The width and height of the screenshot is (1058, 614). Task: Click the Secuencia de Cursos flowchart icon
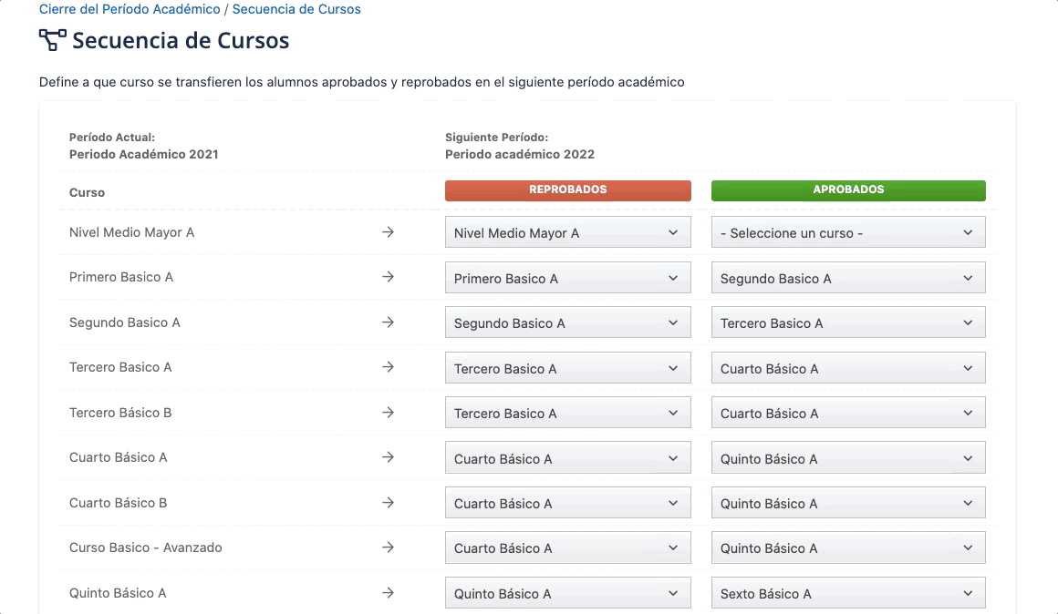coord(52,40)
